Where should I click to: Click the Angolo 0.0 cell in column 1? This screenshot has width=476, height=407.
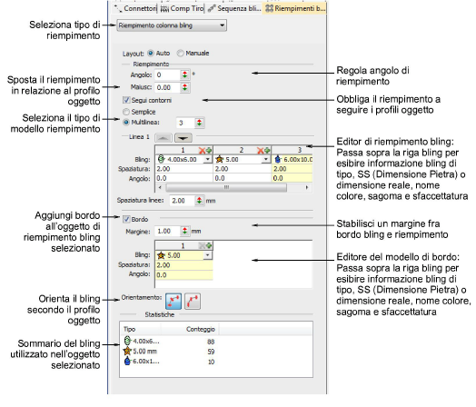coord(184,178)
